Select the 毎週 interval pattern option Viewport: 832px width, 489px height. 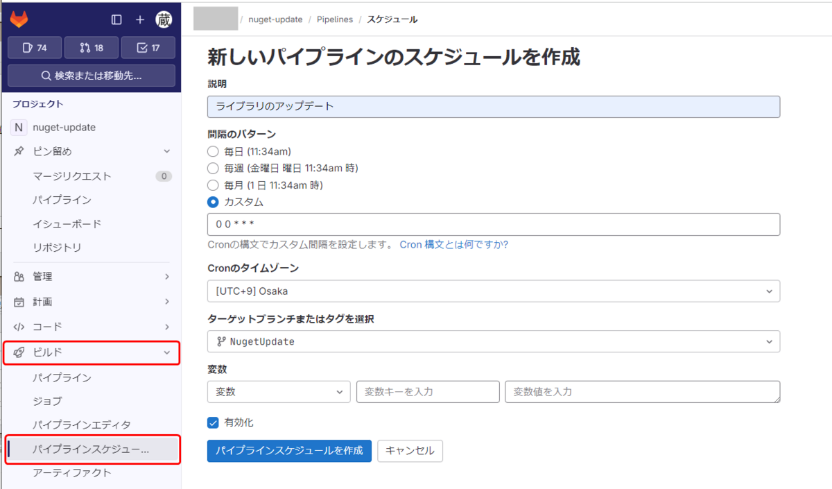point(213,168)
